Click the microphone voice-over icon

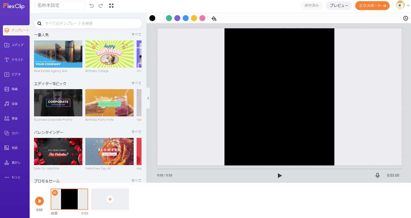377,176
